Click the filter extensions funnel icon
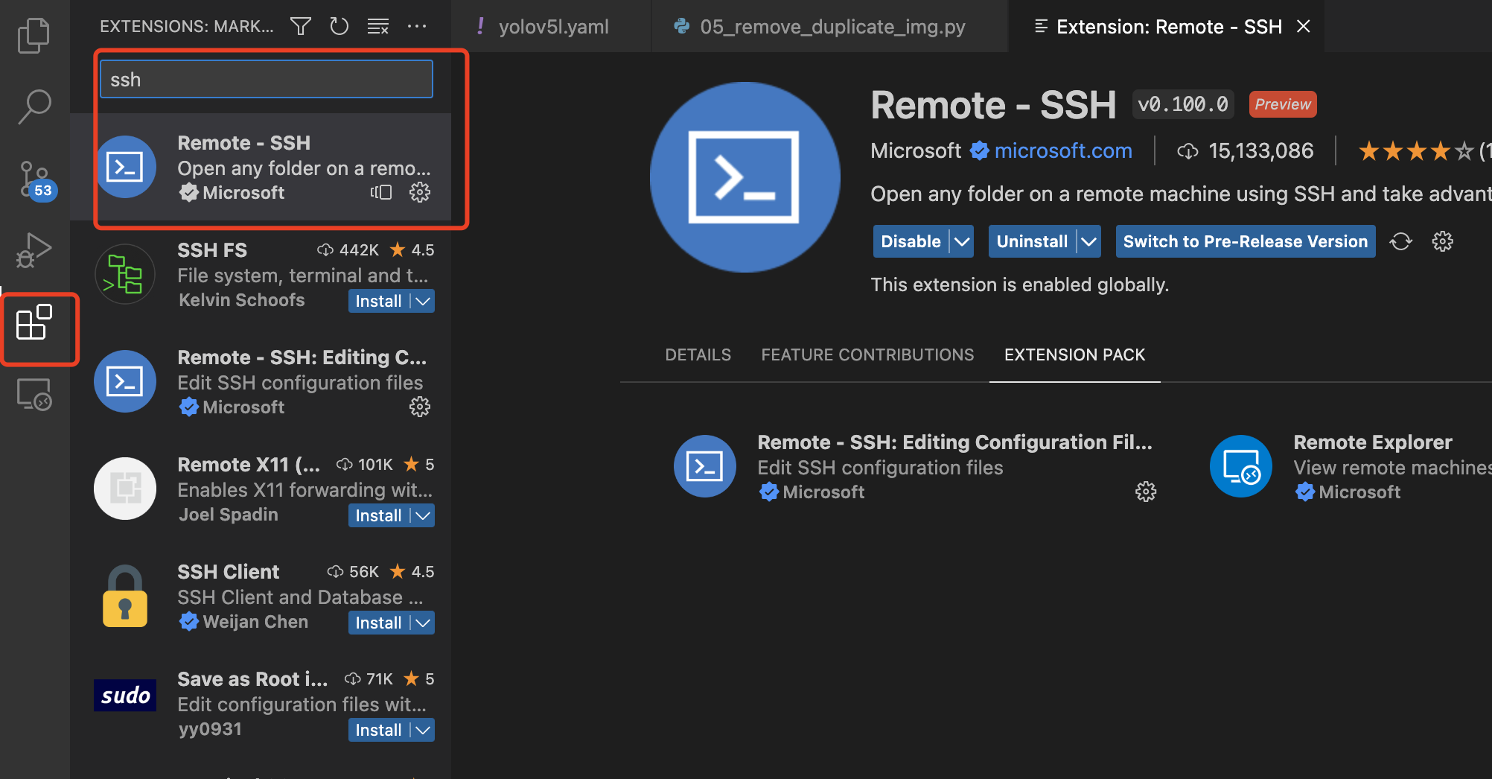Image resolution: width=1492 pixels, height=779 pixels. click(x=301, y=27)
